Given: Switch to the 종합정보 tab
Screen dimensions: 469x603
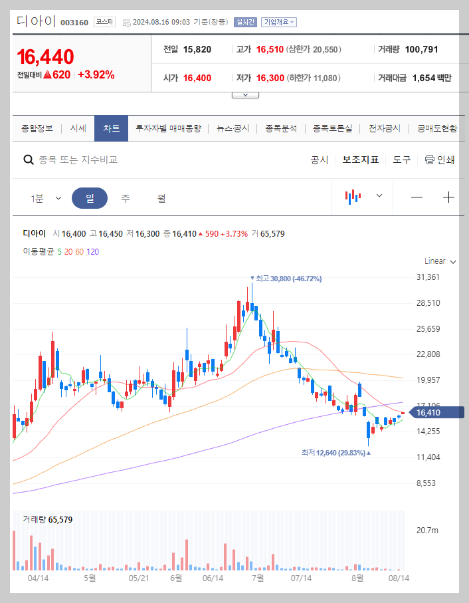Looking at the screenshot, I should click(37, 130).
